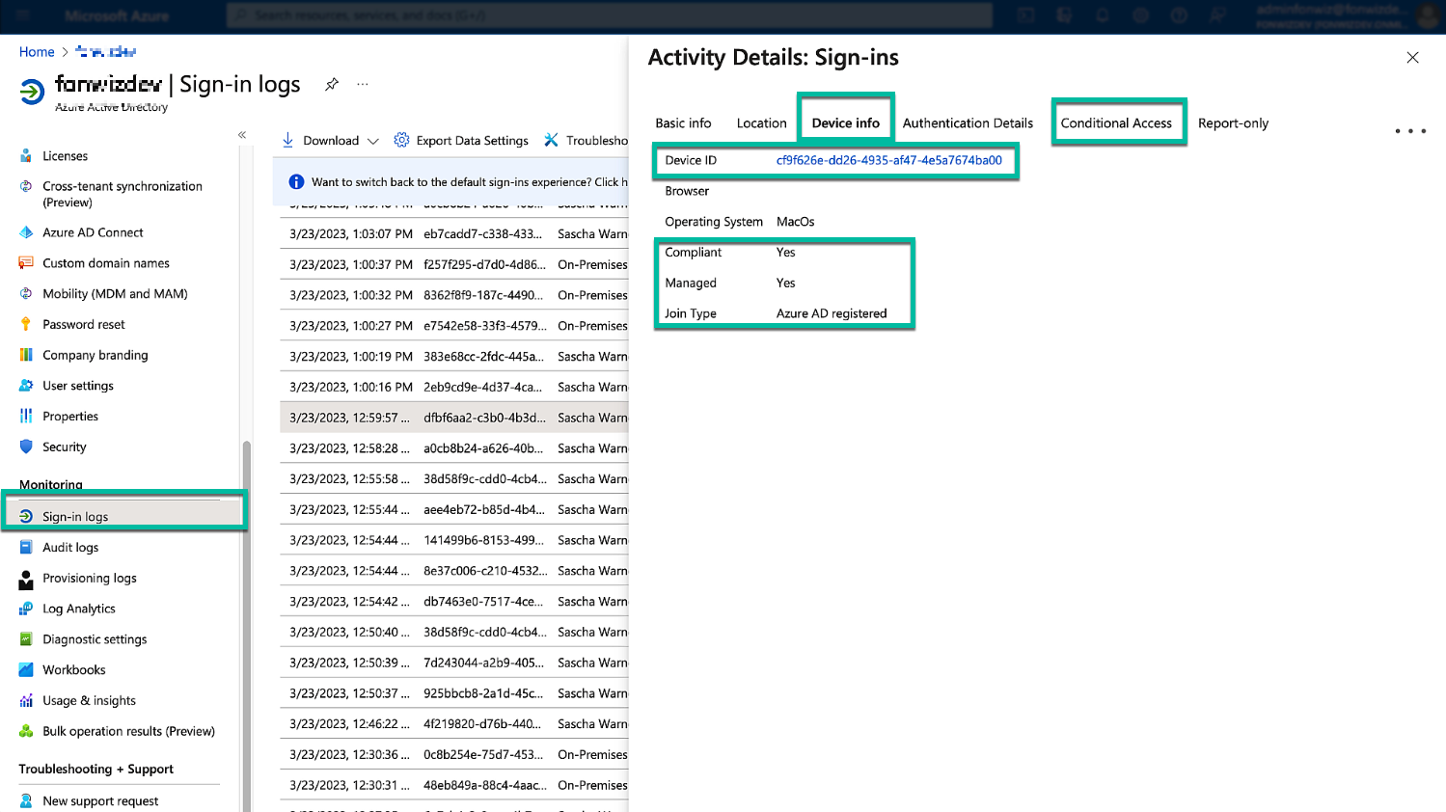
Task: Click the pin icon beside Sign-in logs title
Action: coord(332,85)
